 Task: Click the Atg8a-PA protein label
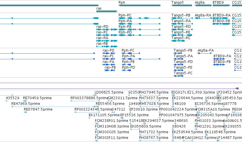pyautogui.click(x=206, y=50)
